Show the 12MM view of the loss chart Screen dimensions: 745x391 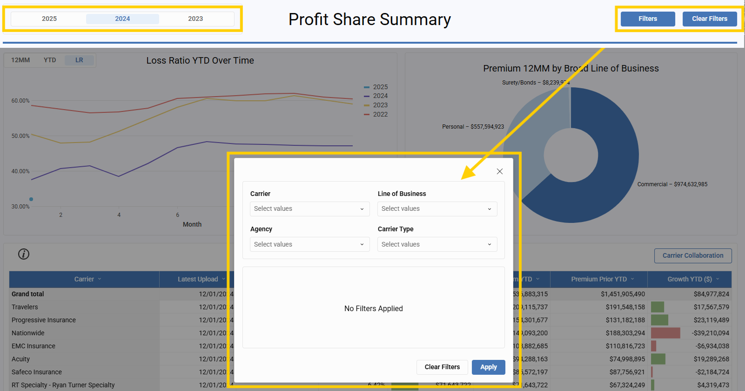[20, 60]
